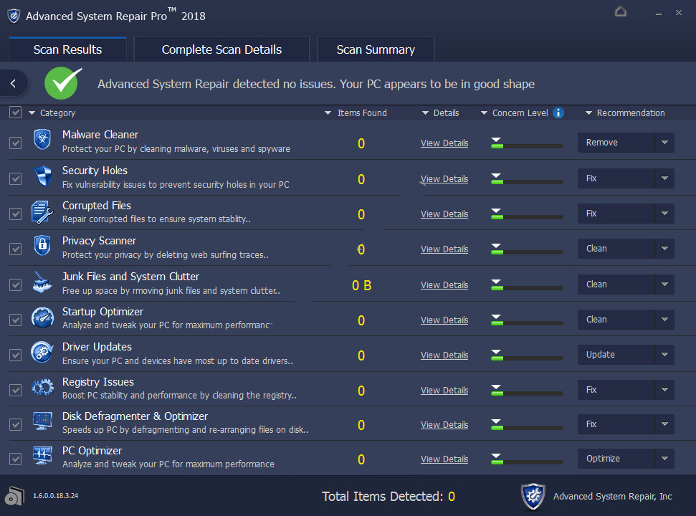Image resolution: width=696 pixels, height=516 pixels.
Task: Click the home icon in title bar
Action: pyautogui.click(x=621, y=11)
